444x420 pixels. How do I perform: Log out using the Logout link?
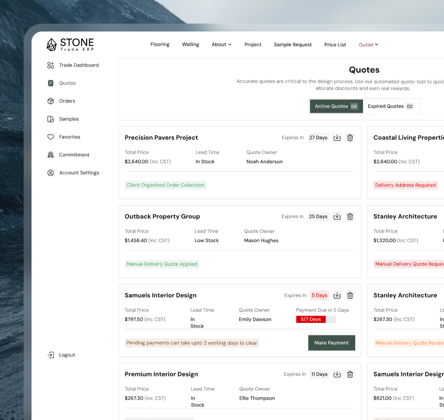coord(66,355)
